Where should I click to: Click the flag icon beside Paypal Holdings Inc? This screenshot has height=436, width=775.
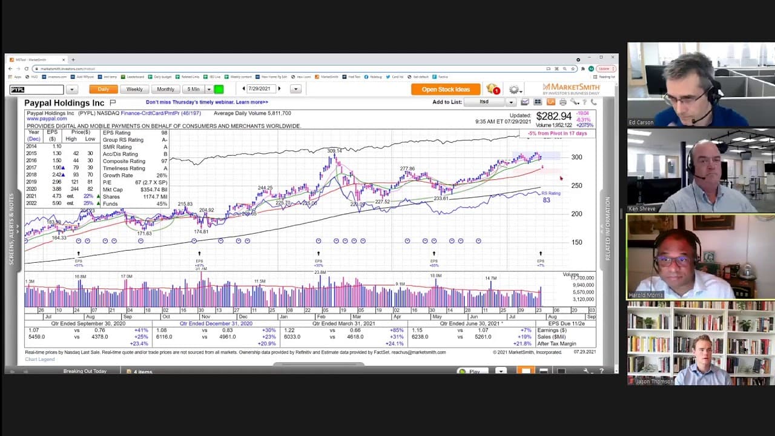pyautogui.click(x=113, y=103)
